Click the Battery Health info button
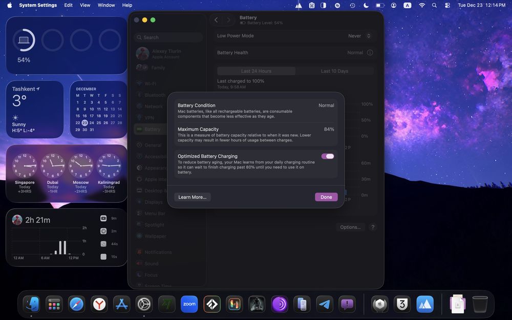512x320 pixels. tap(370, 53)
